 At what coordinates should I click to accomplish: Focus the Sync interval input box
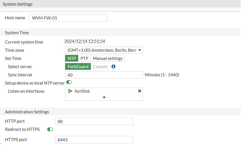point(104,75)
